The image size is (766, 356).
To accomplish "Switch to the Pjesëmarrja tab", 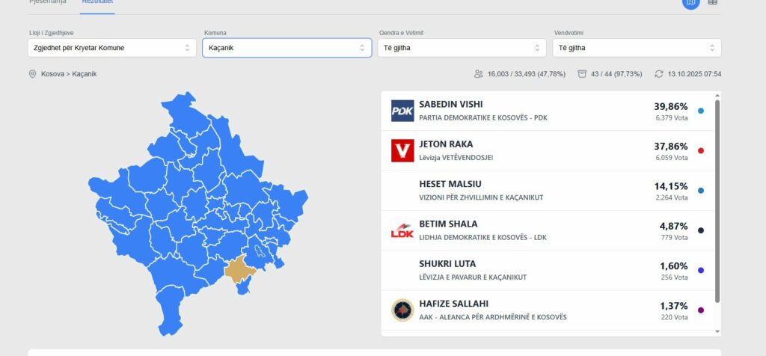I will (48, 2).
